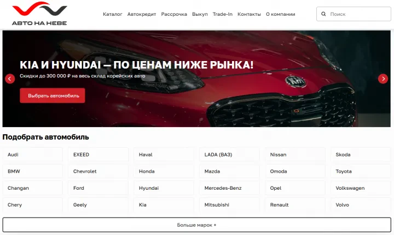Open the Trade-In menu item
The height and width of the screenshot is (235, 394).
[x=223, y=14]
